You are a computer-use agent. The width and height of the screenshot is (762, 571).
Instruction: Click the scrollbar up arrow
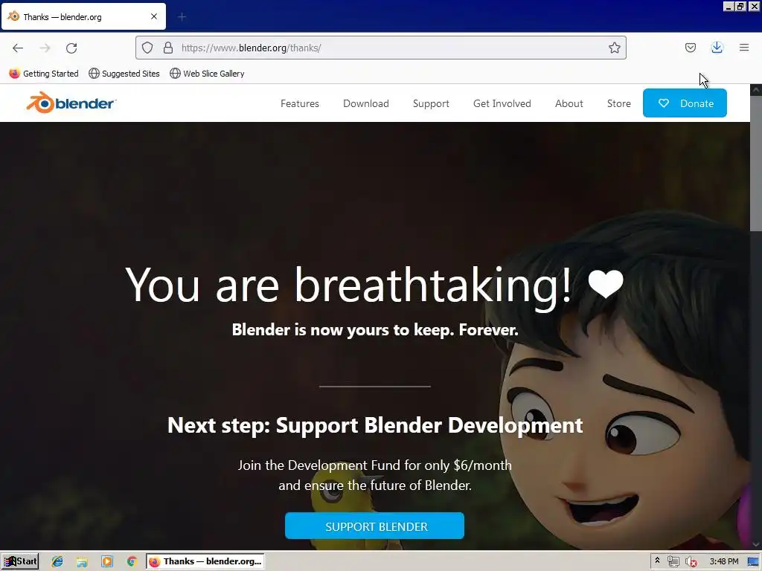pyautogui.click(x=756, y=90)
